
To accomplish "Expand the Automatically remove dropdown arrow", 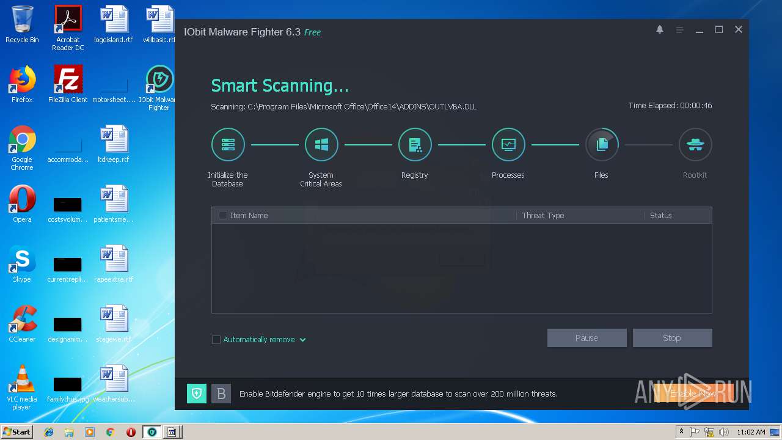I will 302,340.
